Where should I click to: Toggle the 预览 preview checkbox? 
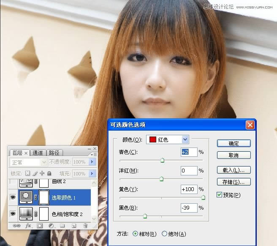(x=219, y=195)
